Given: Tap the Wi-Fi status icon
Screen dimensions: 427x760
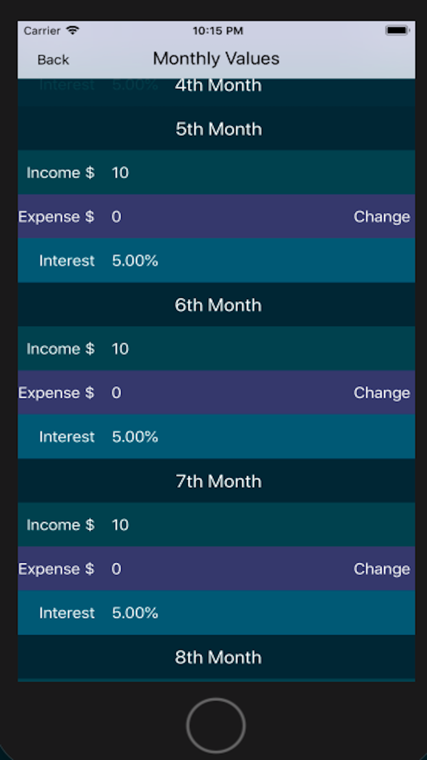Looking at the screenshot, I should click(73, 30).
